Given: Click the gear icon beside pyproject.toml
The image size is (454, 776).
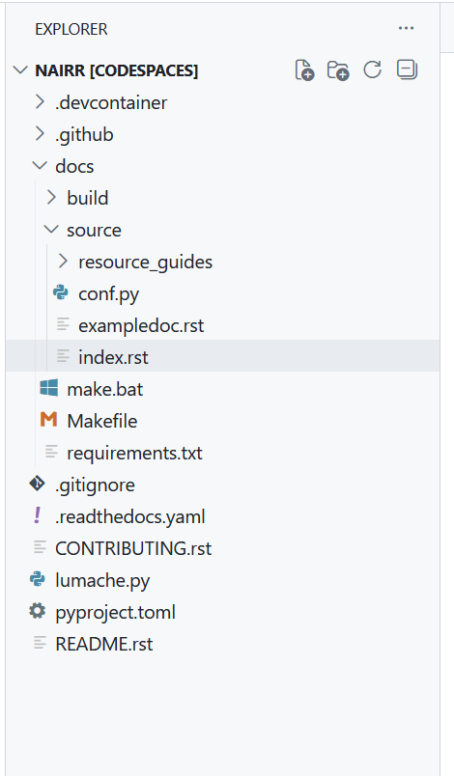Looking at the screenshot, I should [x=37, y=611].
